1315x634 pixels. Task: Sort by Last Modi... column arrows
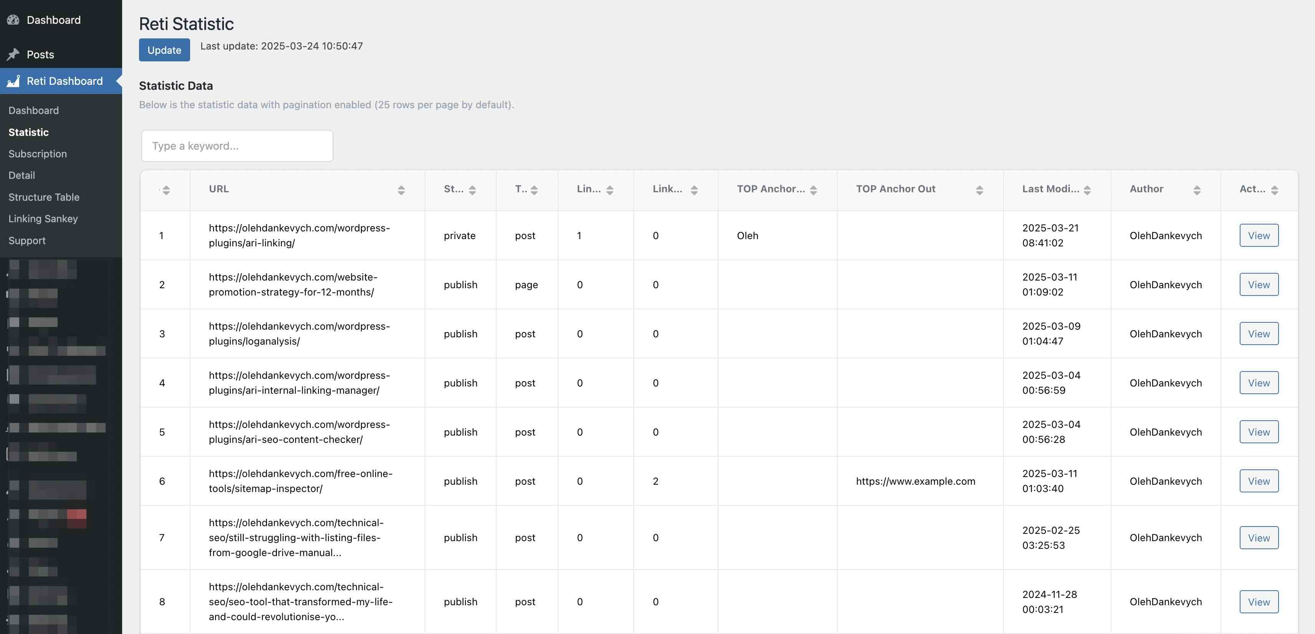click(x=1087, y=190)
